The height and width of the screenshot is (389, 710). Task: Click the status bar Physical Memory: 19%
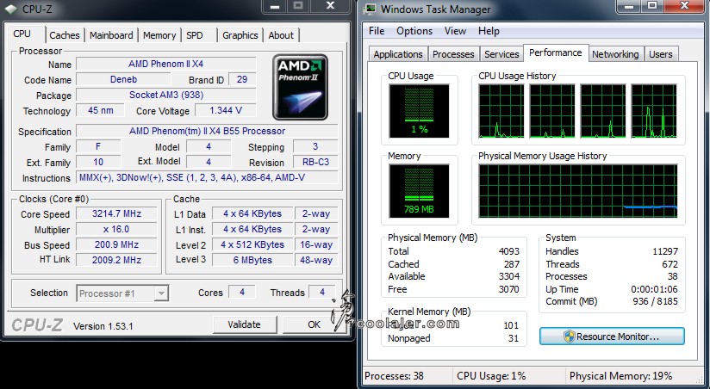coord(620,376)
